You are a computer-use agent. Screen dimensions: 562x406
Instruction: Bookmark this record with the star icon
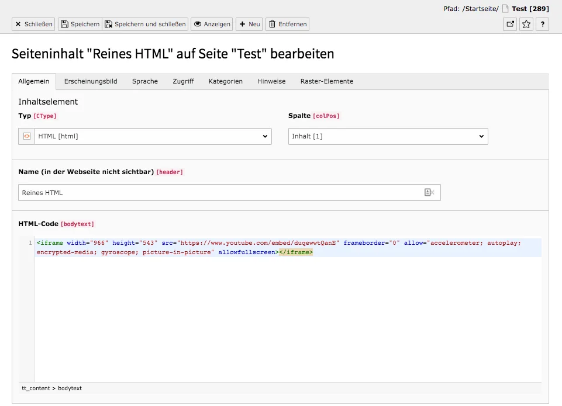526,24
